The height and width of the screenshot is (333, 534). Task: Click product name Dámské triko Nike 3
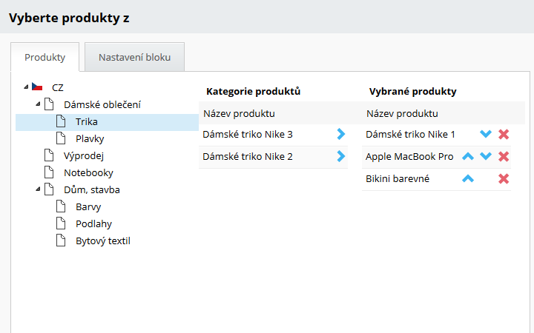[x=248, y=134]
